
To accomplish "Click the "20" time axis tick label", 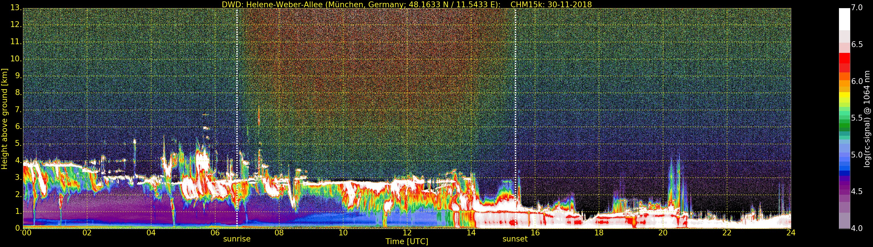I will [x=663, y=233].
